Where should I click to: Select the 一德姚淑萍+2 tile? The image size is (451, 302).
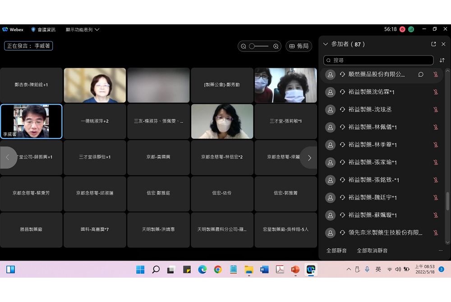95,122
